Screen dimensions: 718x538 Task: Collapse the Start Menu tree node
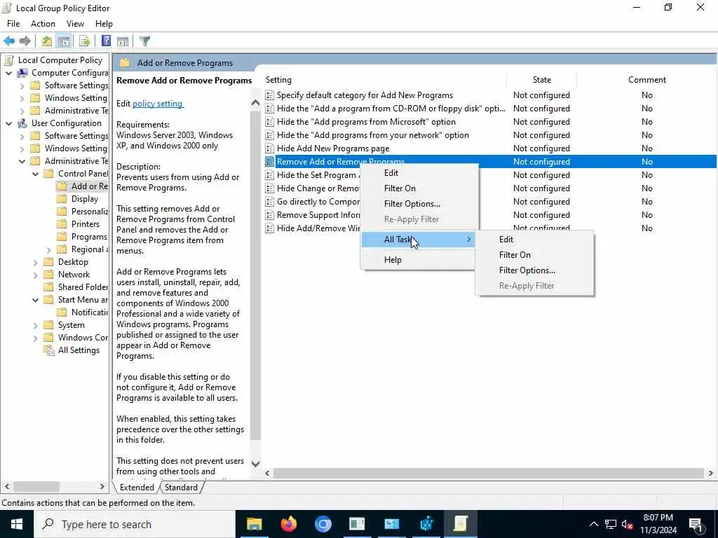pyautogui.click(x=35, y=300)
